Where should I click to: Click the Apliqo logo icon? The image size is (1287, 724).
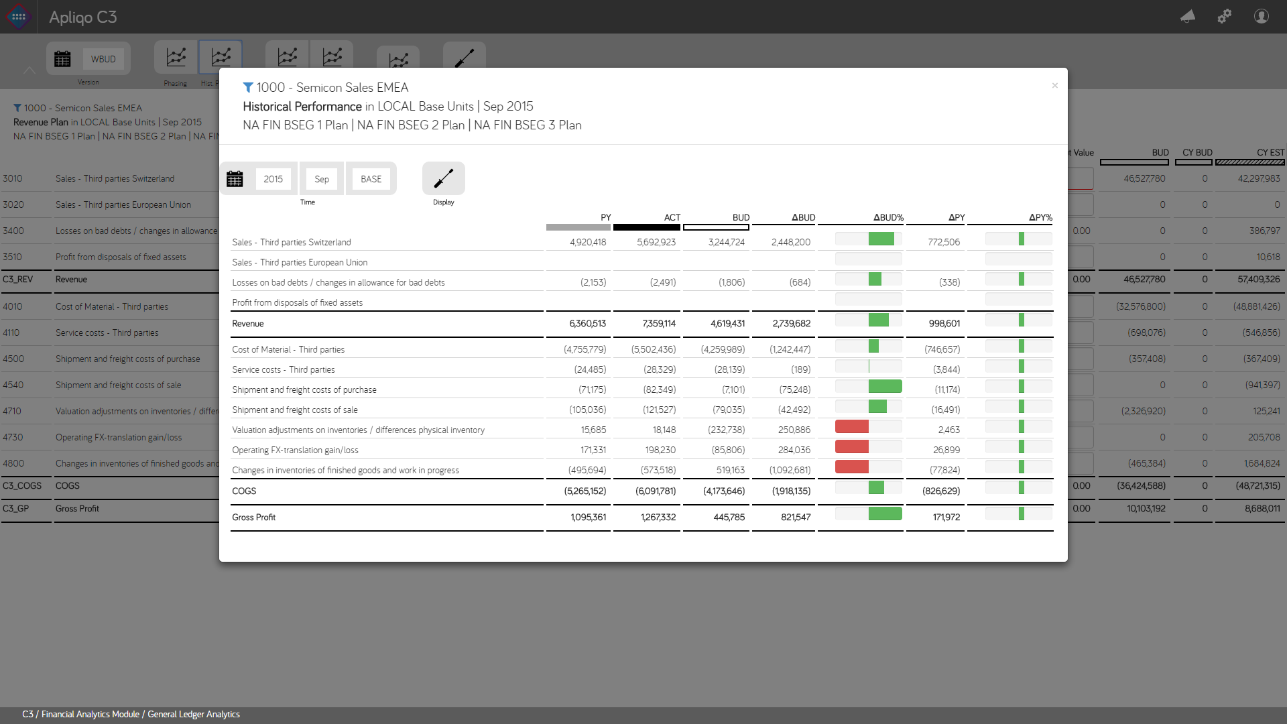click(19, 17)
